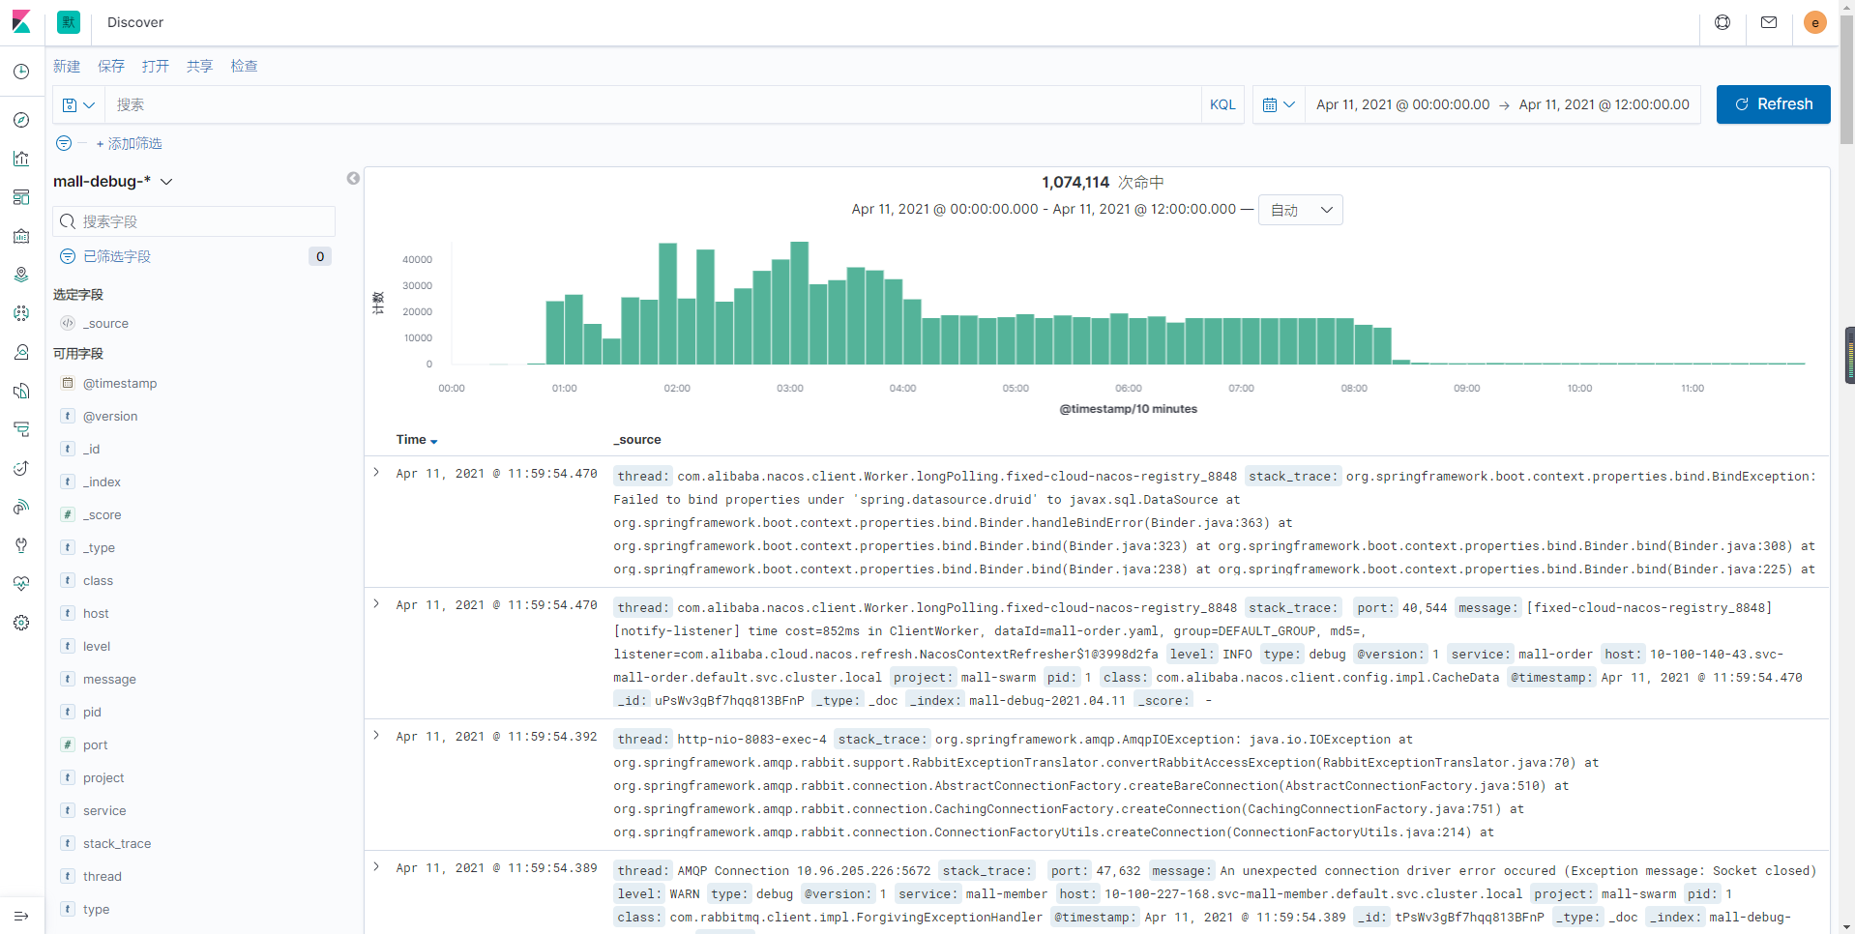The height and width of the screenshot is (934, 1855).
Task: Open Management gear icon in sidebar
Action: [x=21, y=623]
